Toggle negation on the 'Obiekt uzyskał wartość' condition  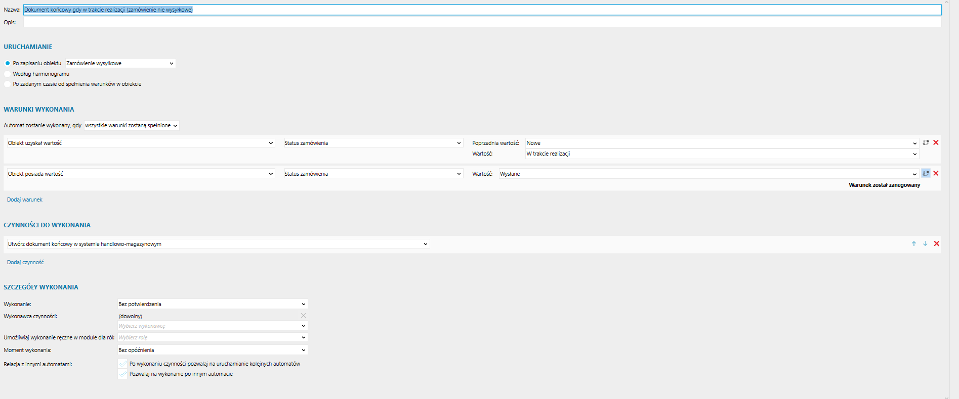[x=926, y=143]
